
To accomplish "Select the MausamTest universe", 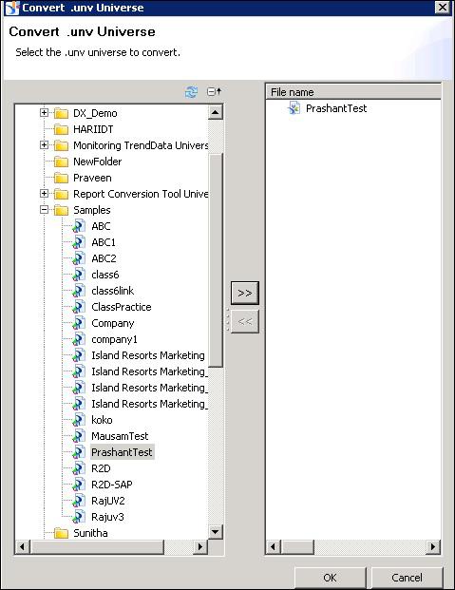I will click(120, 436).
